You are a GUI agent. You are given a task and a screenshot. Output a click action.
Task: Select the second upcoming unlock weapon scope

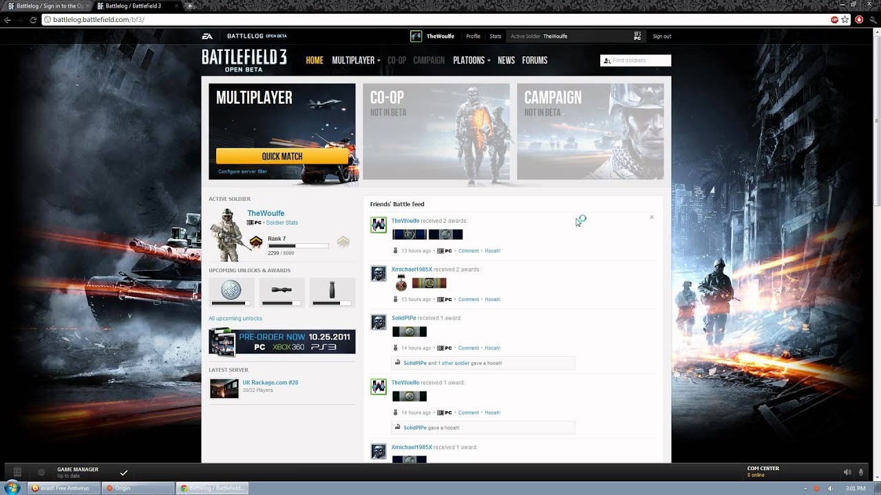click(x=282, y=292)
